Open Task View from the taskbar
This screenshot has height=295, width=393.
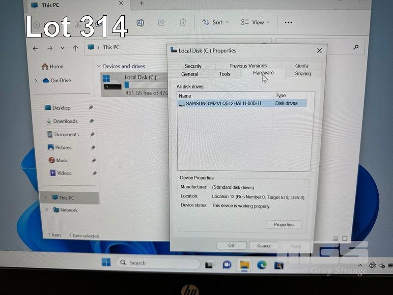coord(209,265)
